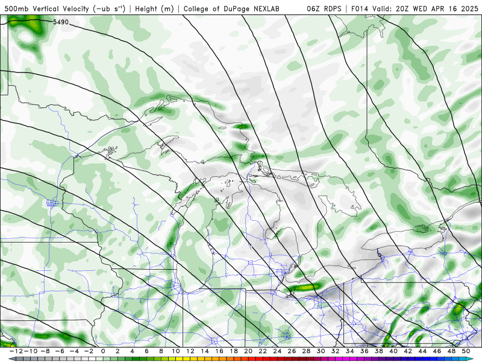Click the 24 value on the color scale
Viewport: 482px width, 362px height.
pos(277,351)
